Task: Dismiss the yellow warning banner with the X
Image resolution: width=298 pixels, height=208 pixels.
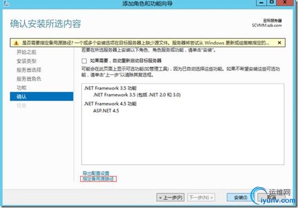Action: [279, 43]
